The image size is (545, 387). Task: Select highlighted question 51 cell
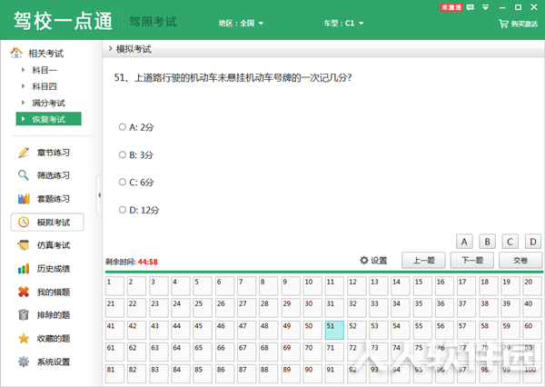[334, 331]
